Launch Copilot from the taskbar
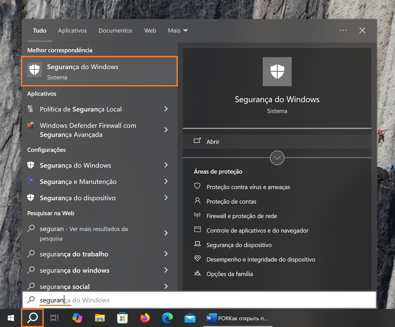 click(77, 318)
